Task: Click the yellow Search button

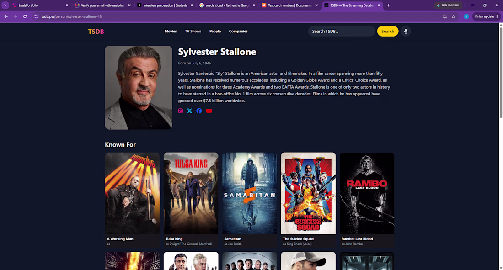Action: tap(387, 31)
